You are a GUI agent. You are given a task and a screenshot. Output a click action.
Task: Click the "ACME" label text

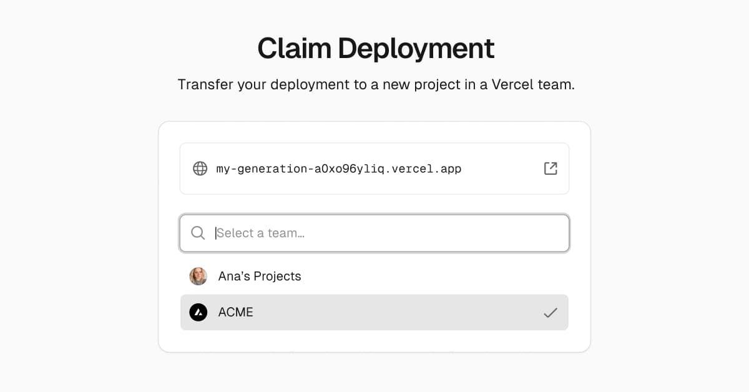coord(236,312)
